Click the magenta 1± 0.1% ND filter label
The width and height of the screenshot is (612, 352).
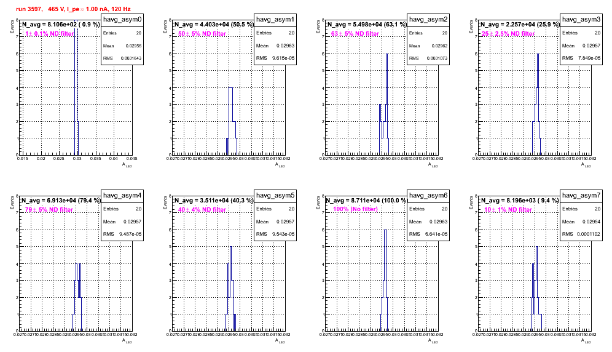[50, 34]
